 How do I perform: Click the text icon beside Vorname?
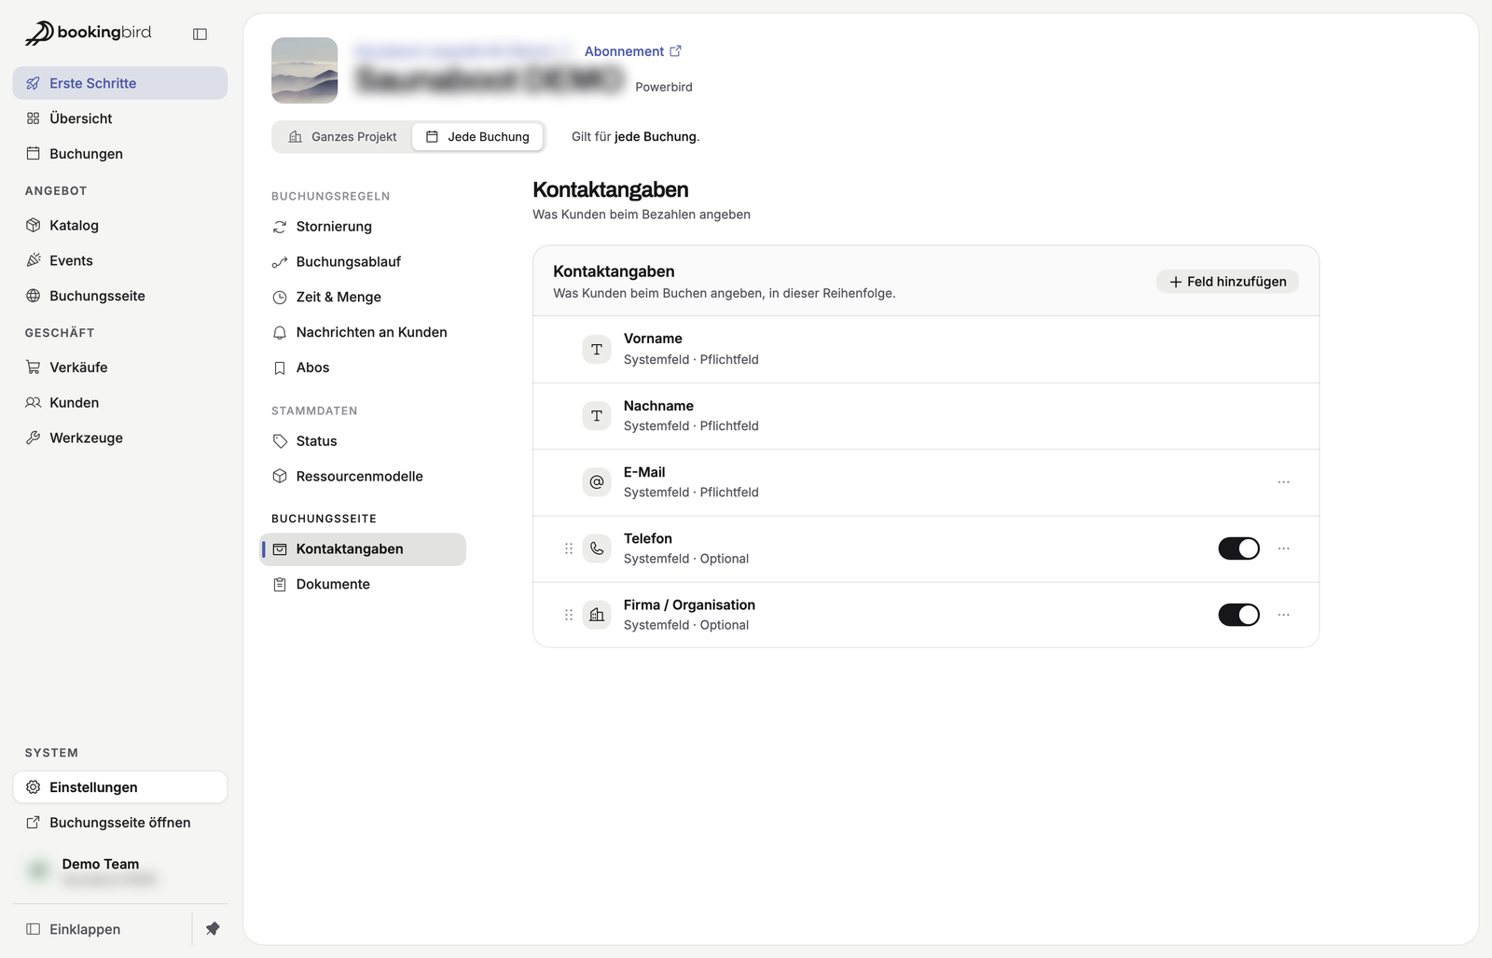coord(597,349)
